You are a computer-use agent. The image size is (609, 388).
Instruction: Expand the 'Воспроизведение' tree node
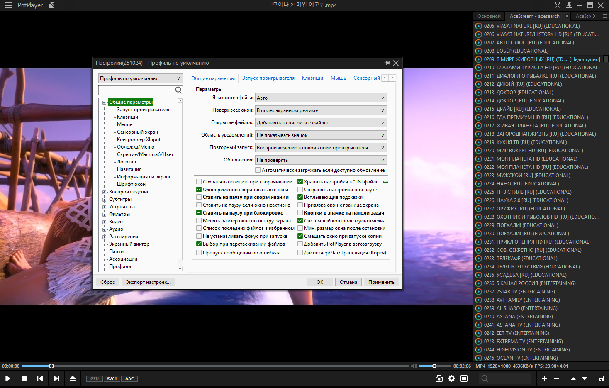(x=105, y=192)
